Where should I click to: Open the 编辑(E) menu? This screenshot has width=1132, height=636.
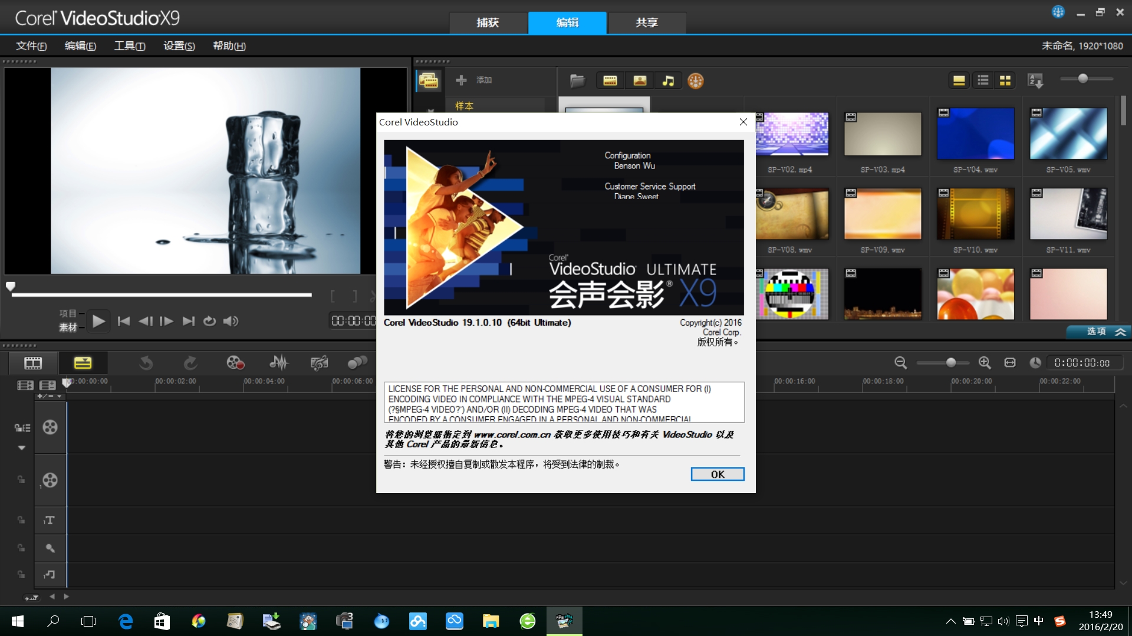point(80,46)
